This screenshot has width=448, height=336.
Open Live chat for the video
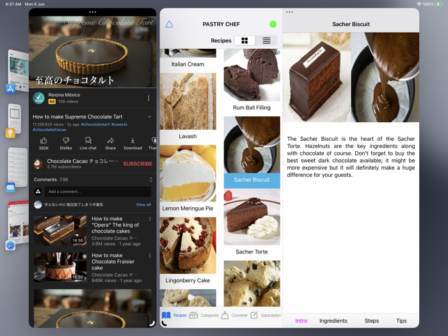click(x=88, y=143)
